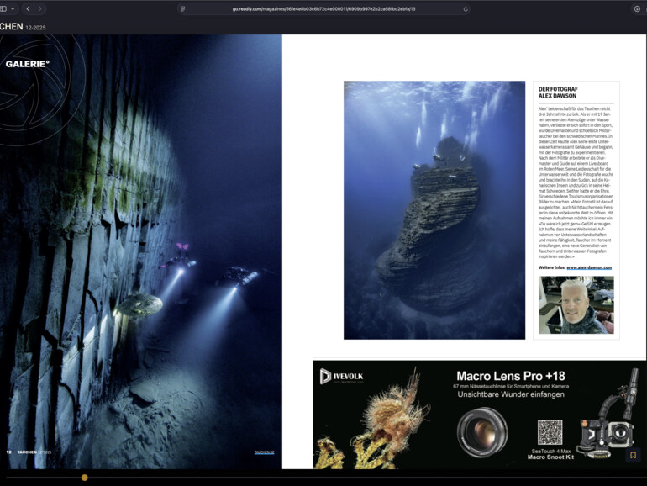This screenshot has width=647, height=486.
Task: Open the downloads button in toolbar
Action: click(636, 8)
